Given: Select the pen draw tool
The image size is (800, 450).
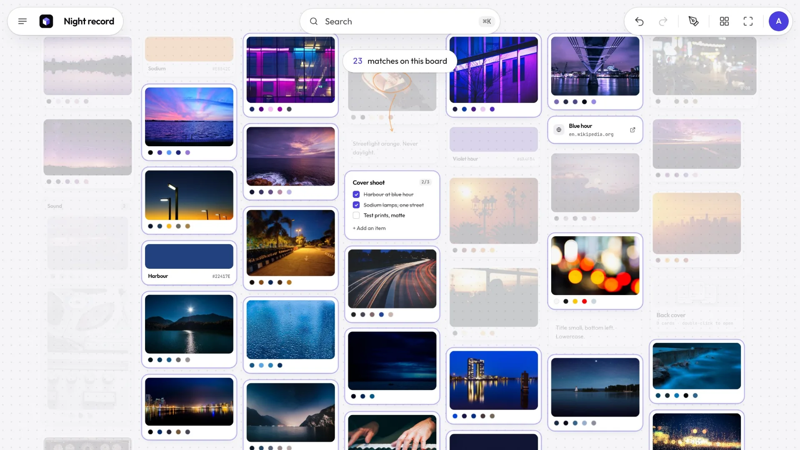Looking at the screenshot, I should coord(694,21).
